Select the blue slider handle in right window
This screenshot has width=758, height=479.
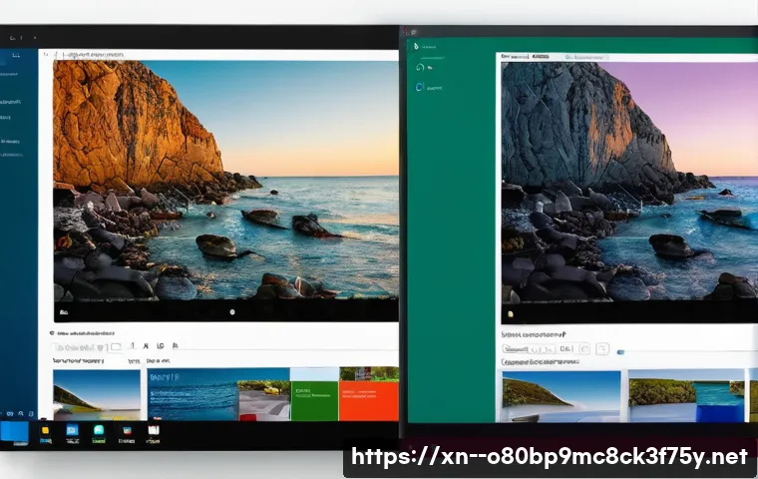[x=620, y=352]
